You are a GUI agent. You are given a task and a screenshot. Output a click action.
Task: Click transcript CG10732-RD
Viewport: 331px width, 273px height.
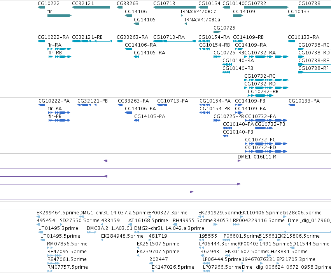click(260, 84)
